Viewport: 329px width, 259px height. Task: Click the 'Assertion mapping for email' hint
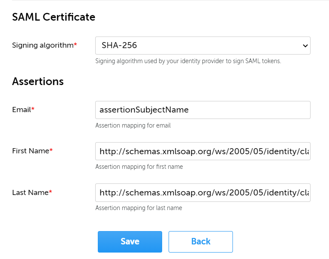[x=133, y=125]
